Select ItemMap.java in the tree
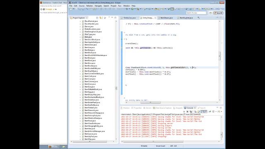Viewport: 265px width, 149px height. (90, 139)
